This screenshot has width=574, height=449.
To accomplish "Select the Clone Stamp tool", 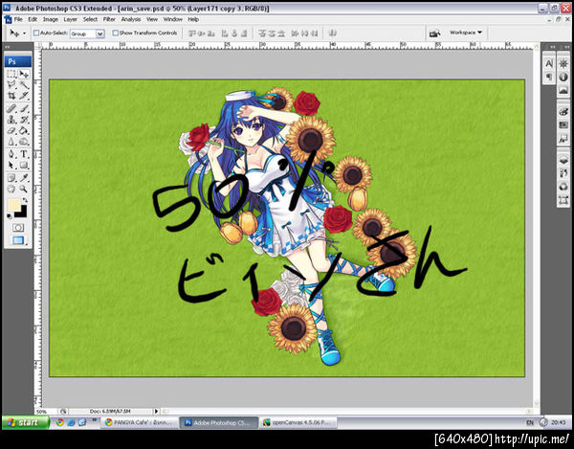I will click(11, 120).
